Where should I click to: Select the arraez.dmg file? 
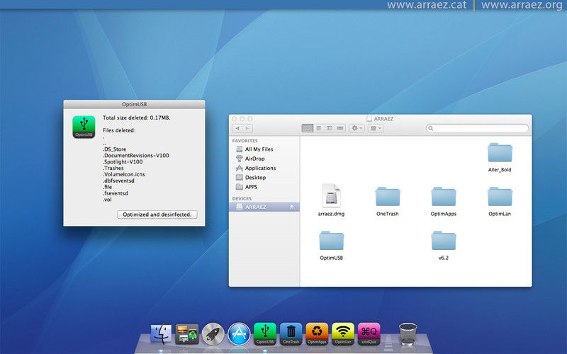(x=331, y=200)
